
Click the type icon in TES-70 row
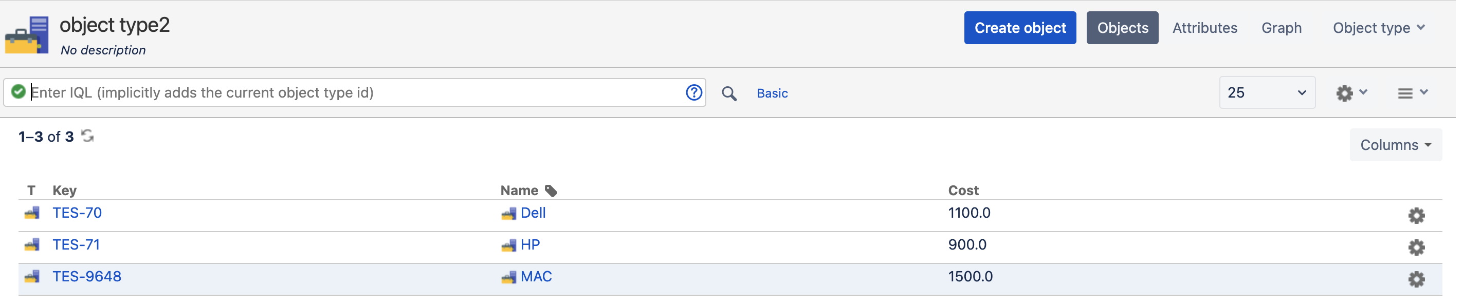click(32, 214)
